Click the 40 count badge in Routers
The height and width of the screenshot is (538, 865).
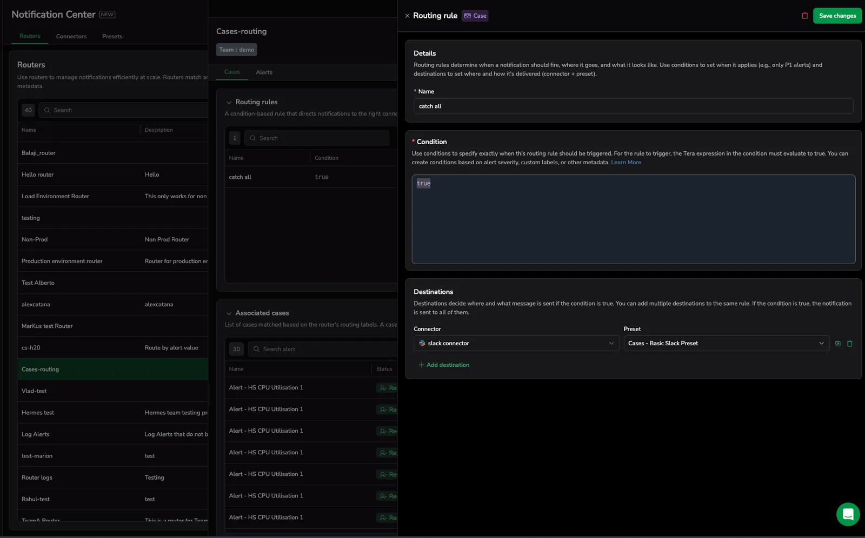tap(28, 110)
